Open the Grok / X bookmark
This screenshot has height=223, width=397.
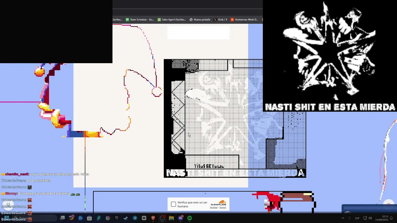click(220, 20)
